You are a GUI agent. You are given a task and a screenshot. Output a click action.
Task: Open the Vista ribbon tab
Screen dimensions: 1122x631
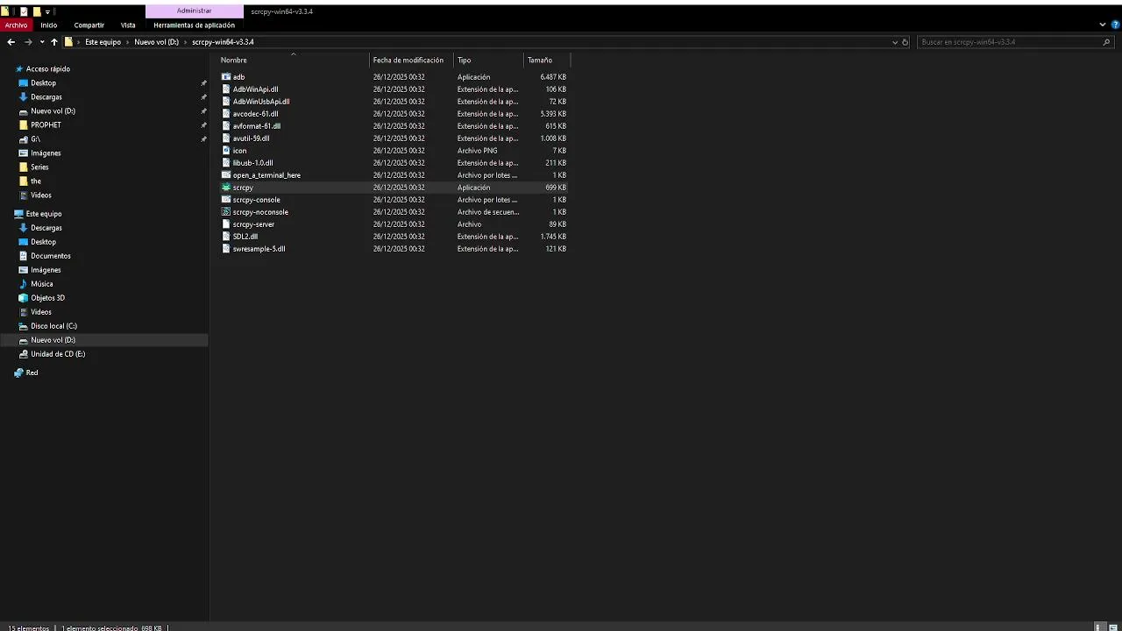pyautogui.click(x=128, y=25)
